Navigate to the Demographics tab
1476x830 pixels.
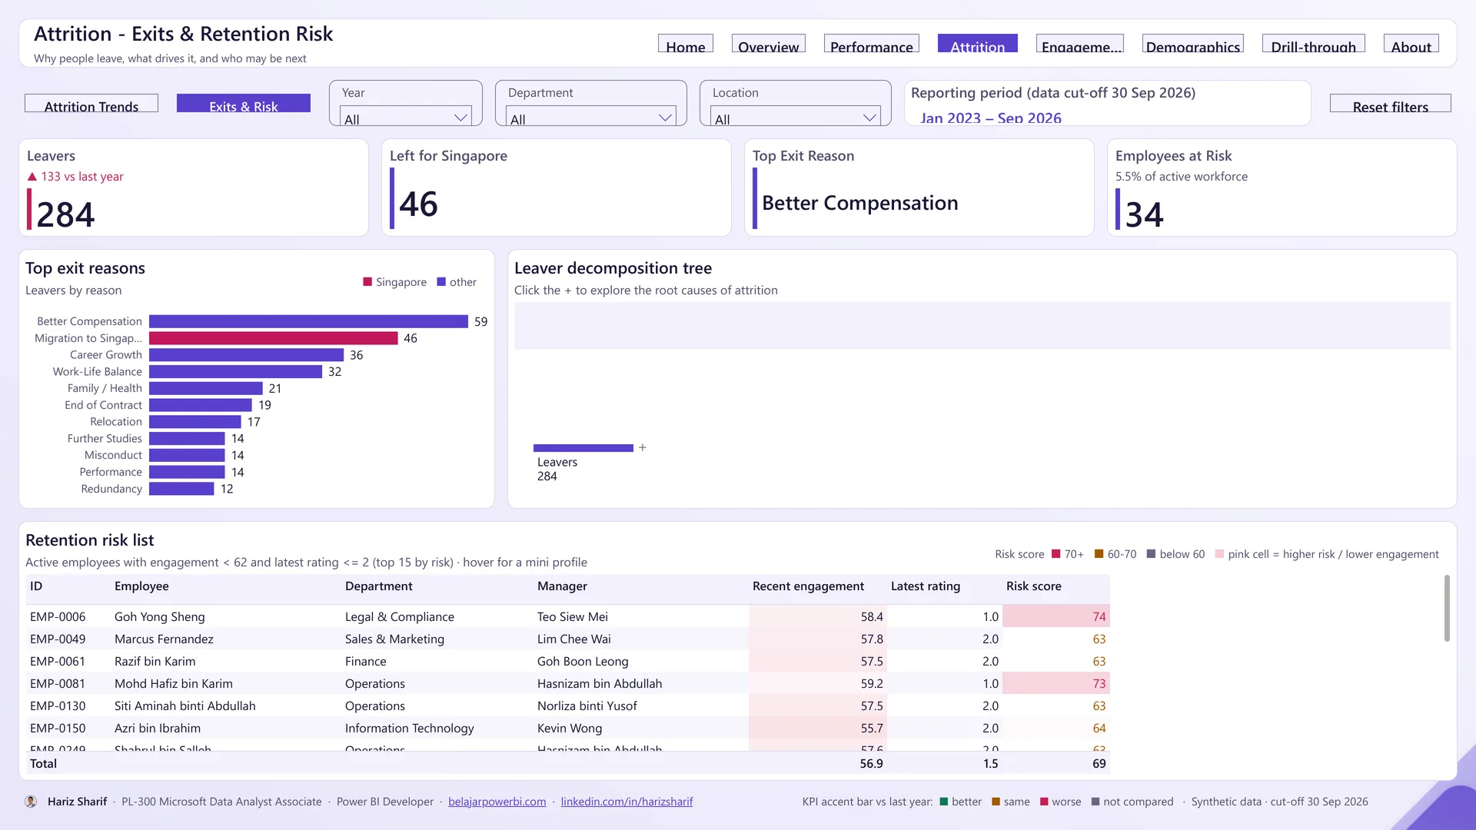(1193, 44)
